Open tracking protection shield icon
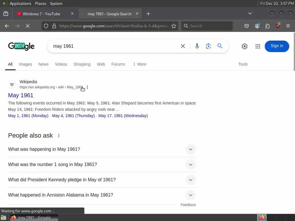Screen dimensions: 295x221 coord(46,26)
